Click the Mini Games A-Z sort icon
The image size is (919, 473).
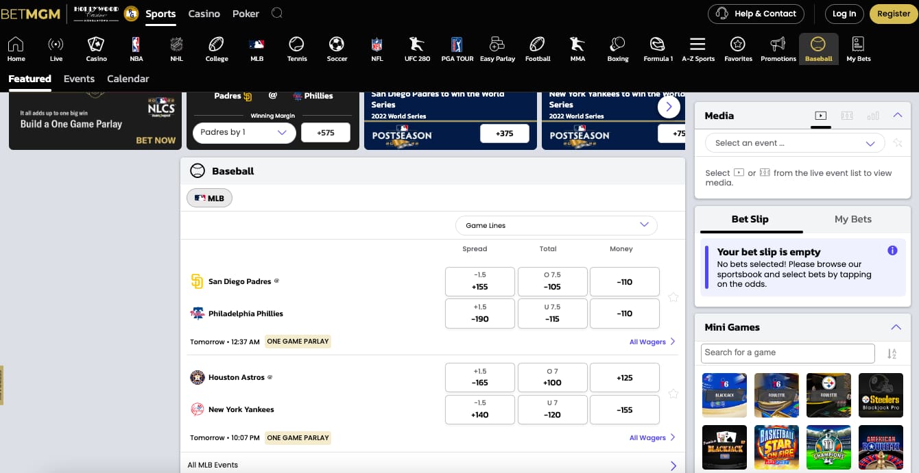[x=892, y=354]
